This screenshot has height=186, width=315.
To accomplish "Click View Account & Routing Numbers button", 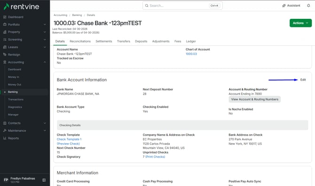I will click(254, 99).
